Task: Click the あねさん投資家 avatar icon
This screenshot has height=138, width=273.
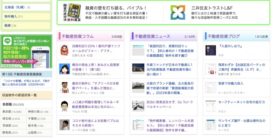Action: click(x=64, y=69)
